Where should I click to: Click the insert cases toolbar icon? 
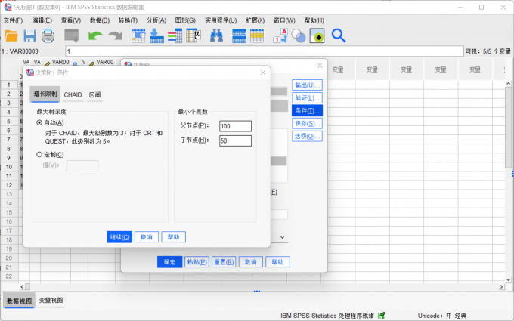pyautogui.click(x=239, y=35)
